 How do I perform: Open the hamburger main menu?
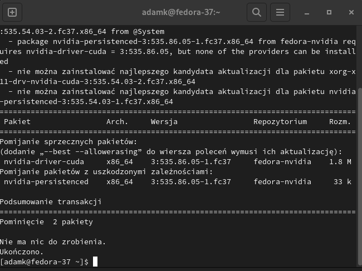point(280,12)
